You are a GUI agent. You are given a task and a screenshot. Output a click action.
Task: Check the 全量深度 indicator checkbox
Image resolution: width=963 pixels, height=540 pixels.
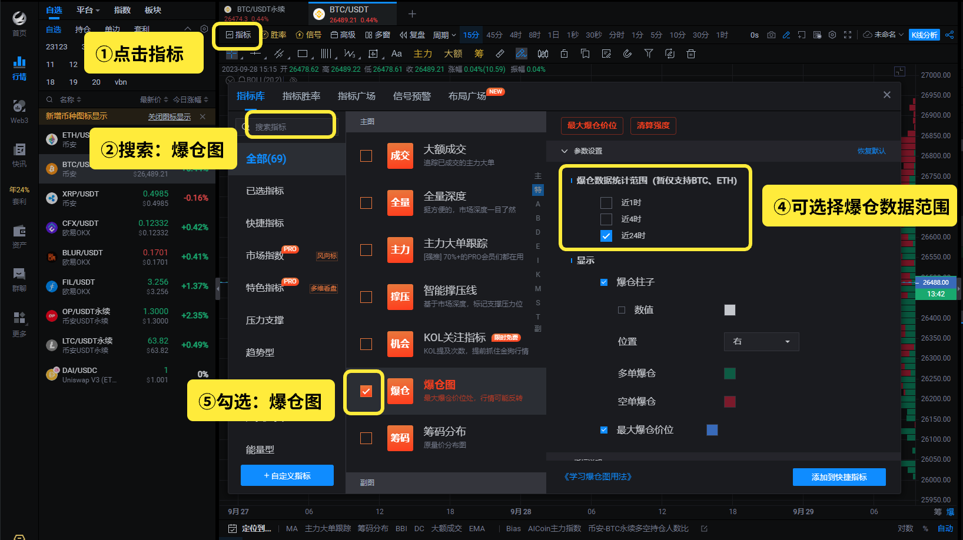366,203
